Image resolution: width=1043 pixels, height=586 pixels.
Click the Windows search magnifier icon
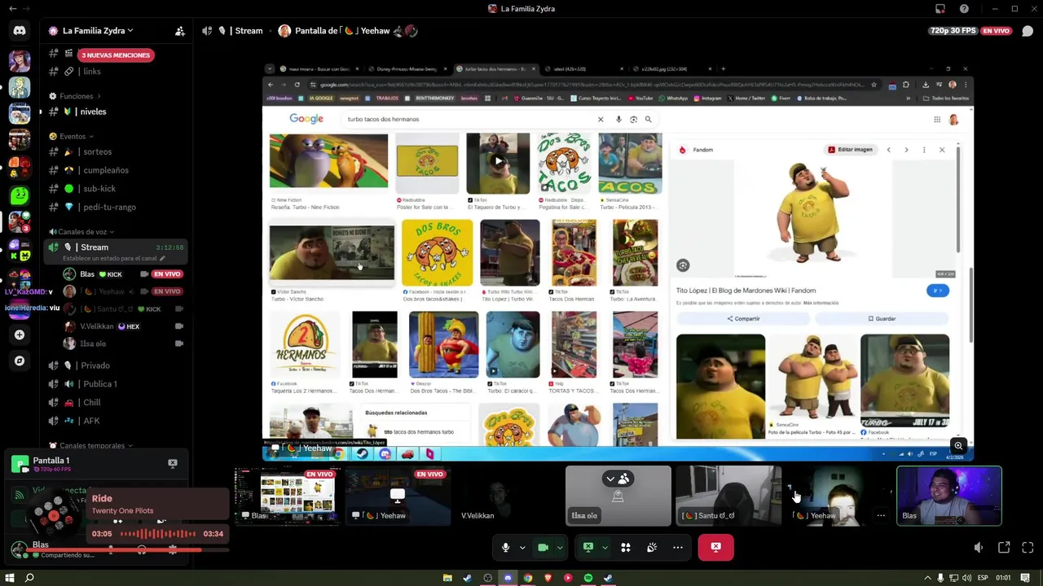29,578
